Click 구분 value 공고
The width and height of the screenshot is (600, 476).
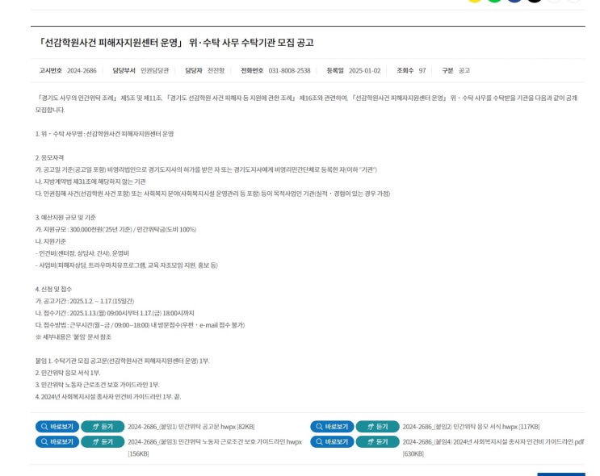[464, 70]
